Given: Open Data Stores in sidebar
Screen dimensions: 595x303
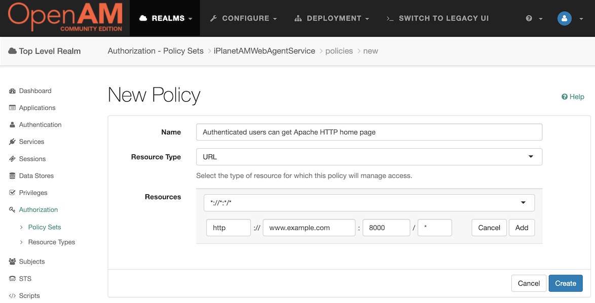Looking at the screenshot, I should pyautogui.click(x=36, y=176).
